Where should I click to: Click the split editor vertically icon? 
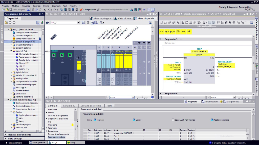(153, 10)
